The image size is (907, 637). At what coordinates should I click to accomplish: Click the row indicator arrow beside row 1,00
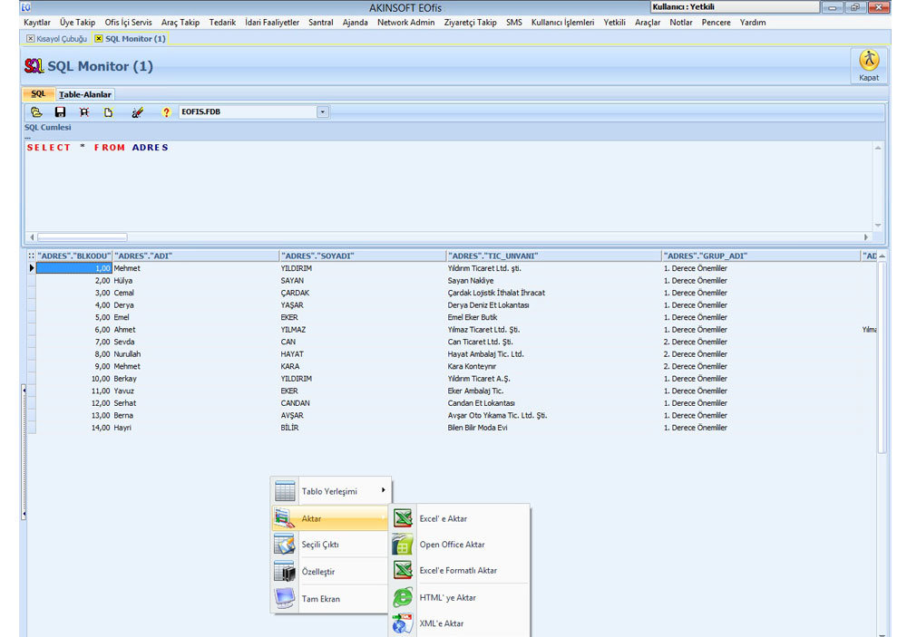pos(31,268)
